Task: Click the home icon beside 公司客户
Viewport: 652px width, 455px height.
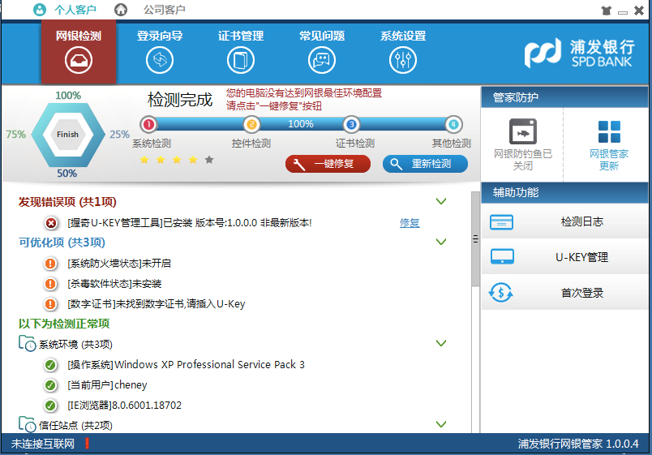Action: 121,10
